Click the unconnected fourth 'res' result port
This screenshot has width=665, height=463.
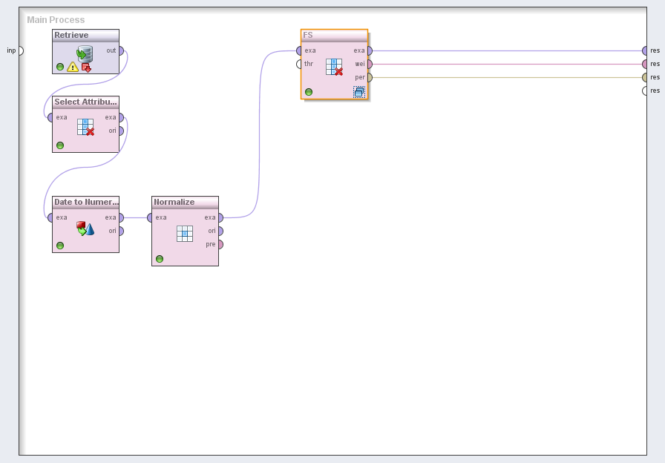645,91
